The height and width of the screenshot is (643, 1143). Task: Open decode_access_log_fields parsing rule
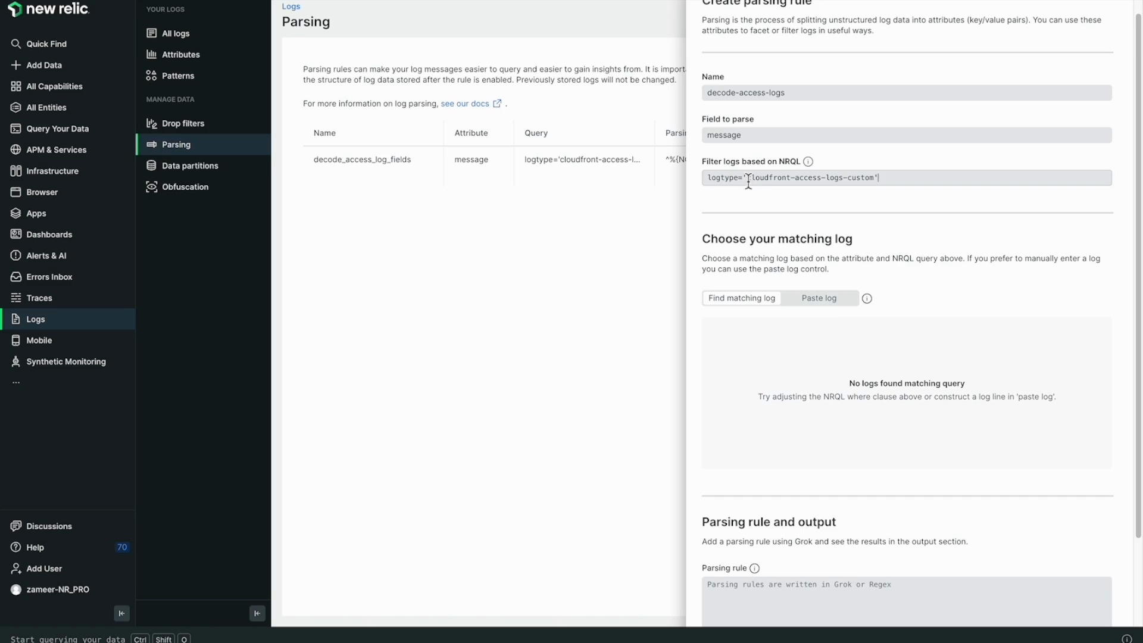tap(362, 160)
